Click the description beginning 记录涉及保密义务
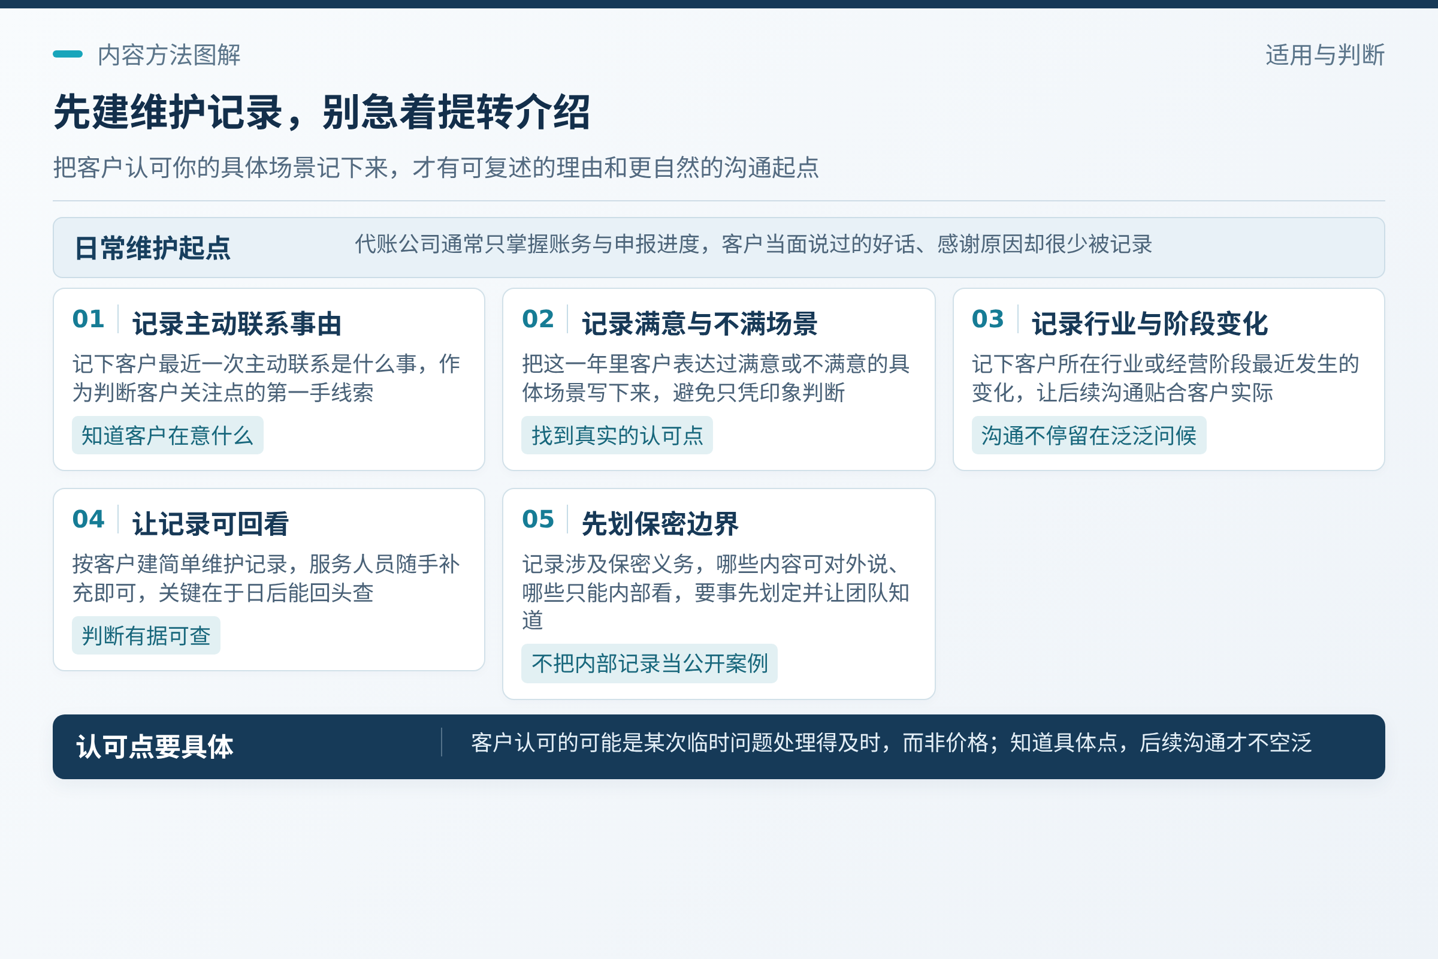The width and height of the screenshot is (1438, 959). [x=716, y=592]
